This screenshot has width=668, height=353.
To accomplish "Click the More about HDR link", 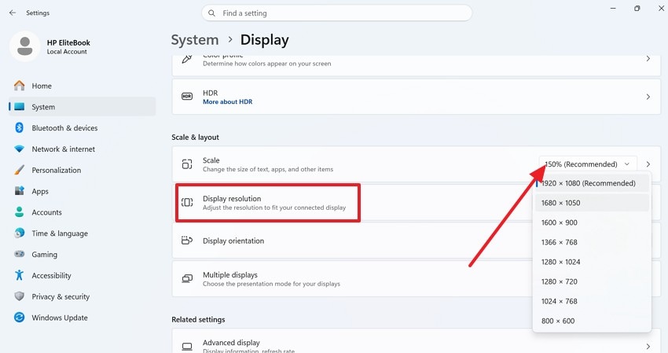I will [x=227, y=101].
